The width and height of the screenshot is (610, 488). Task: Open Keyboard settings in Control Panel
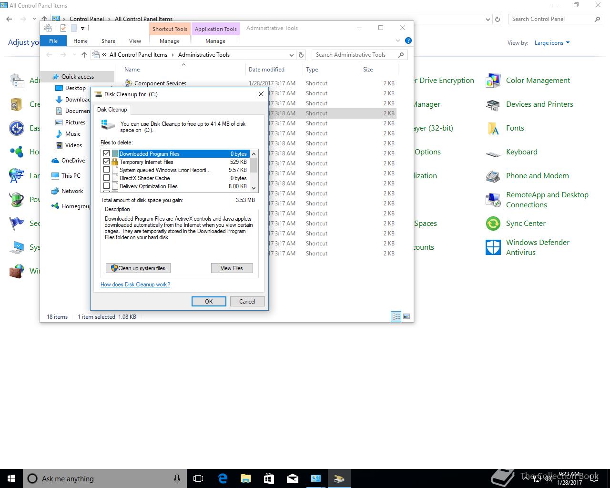pyautogui.click(x=511, y=152)
